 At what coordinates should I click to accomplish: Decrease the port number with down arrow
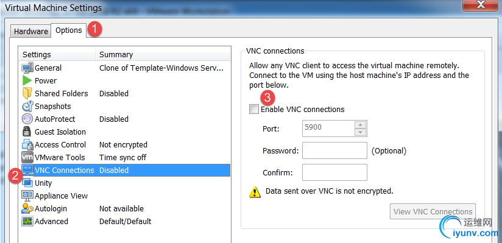point(361,132)
